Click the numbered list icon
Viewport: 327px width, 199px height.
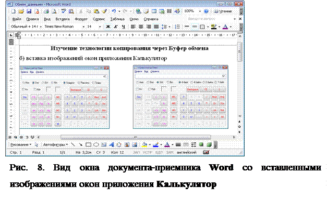[177, 26]
